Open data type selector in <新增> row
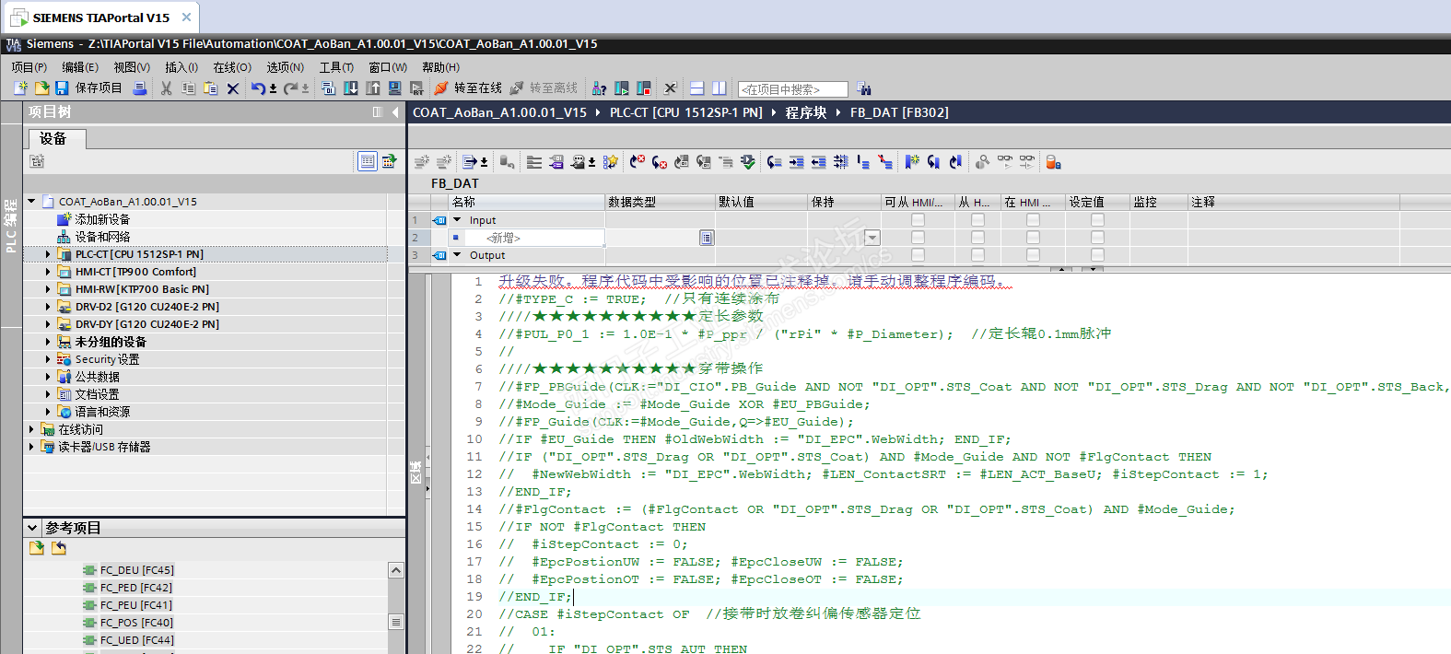1451x654 pixels. [707, 238]
